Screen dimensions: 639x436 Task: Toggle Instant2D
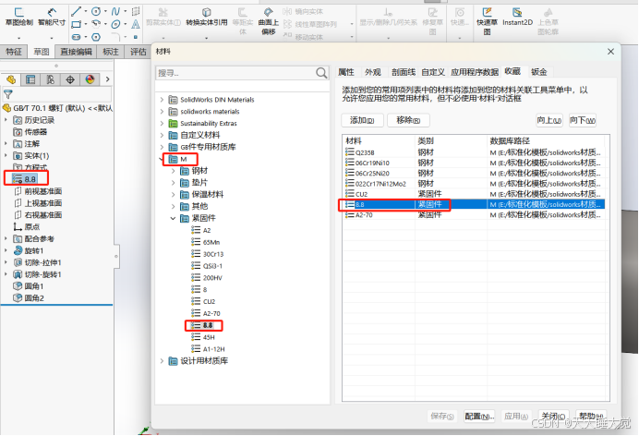pyautogui.click(x=517, y=18)
